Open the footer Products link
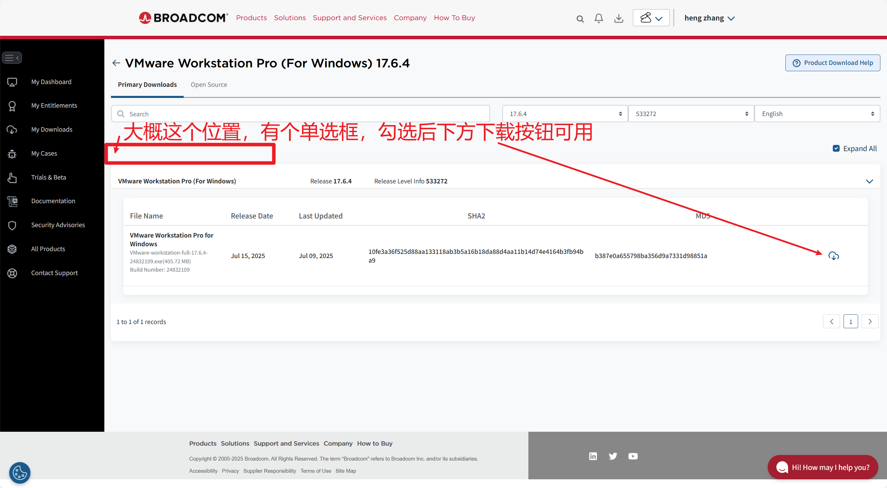Viewport: 887px width, 488px height. point(203,444)
